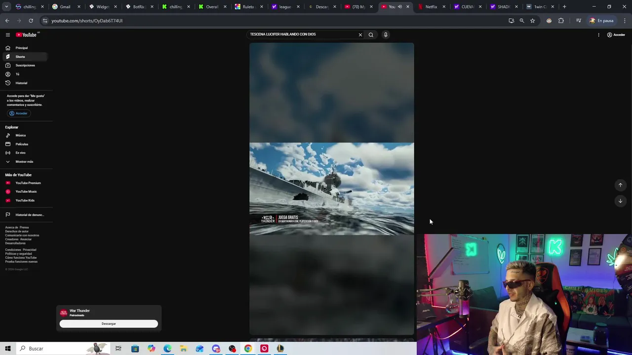Click the Desarrolladores footer link
This screenshot has height=355, width=632.
[x=15, y=243]
